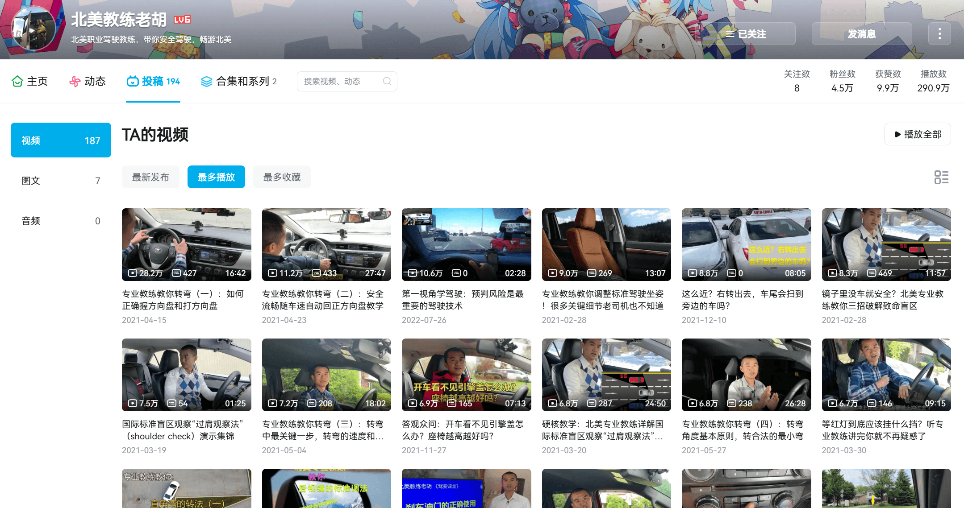Screen dimensions: 964x508
Task: Click the 获赞数 likes stat
Action: click(x=888, y=81)
